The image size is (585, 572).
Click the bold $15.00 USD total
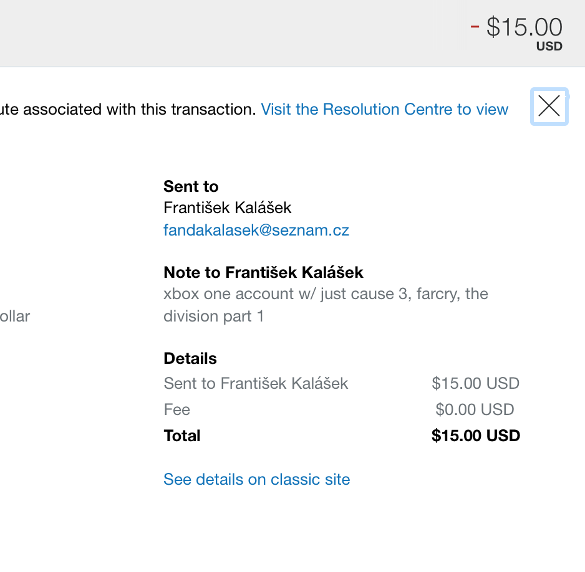coord(476,436)
